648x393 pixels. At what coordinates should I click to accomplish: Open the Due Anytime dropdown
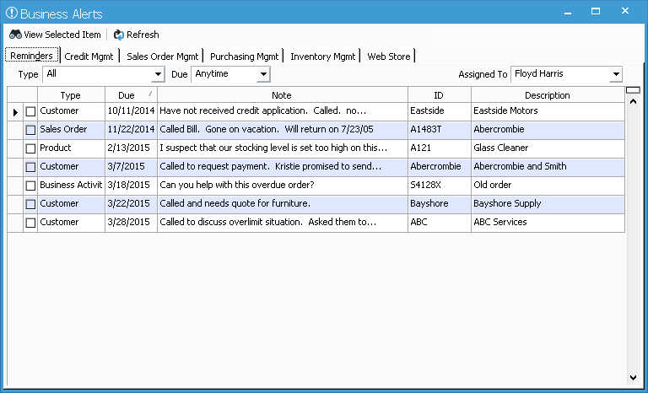263,75
